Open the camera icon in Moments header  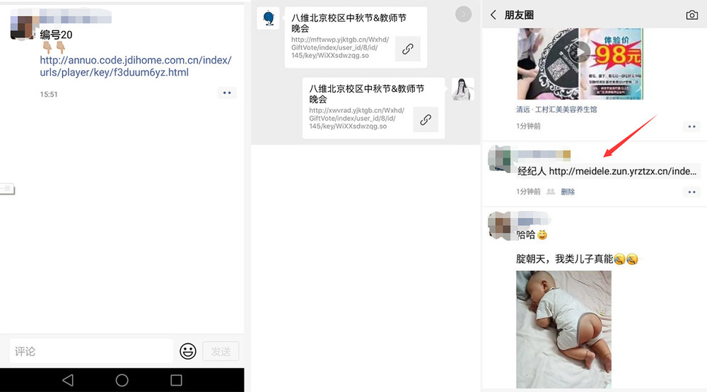(x=691, y=16)
